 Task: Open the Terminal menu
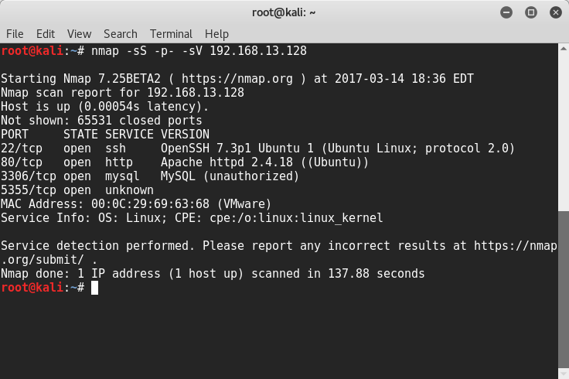171,34
